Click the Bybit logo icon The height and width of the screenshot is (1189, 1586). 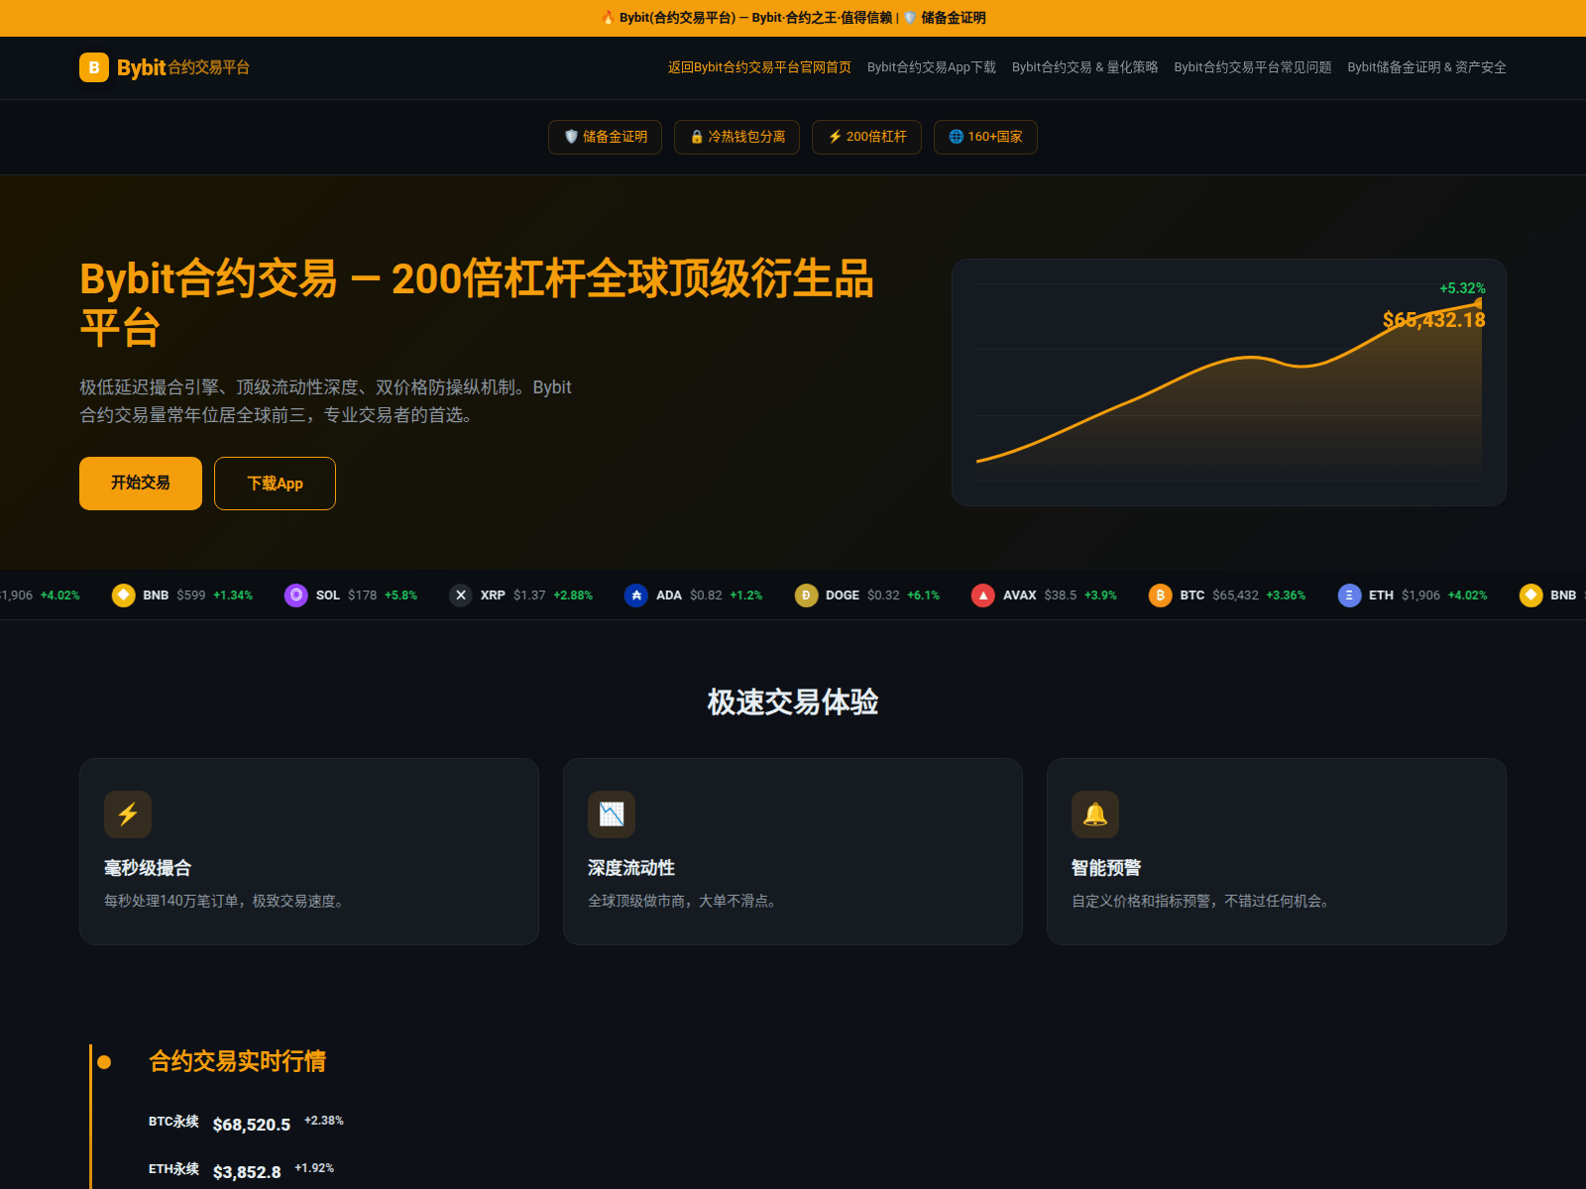tap(93, 67)
